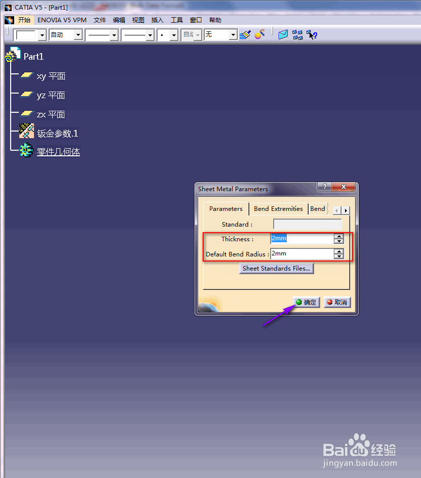
Task: Click the CATIA document icon in menu bar
Action: pos(9,20)
